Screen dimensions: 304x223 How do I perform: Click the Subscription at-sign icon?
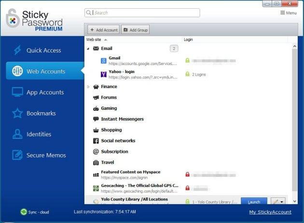tap(96, 152)
